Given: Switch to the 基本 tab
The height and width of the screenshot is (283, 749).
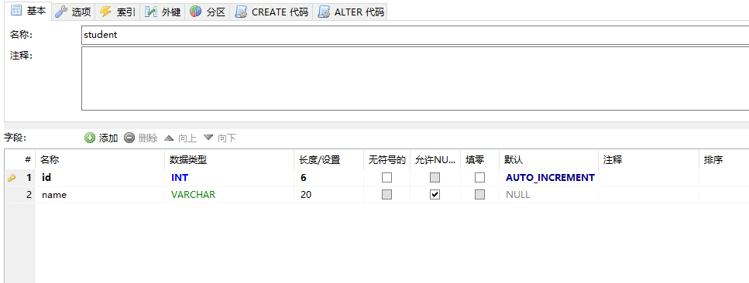Looking at the screenshot, I should click(28, 11).
